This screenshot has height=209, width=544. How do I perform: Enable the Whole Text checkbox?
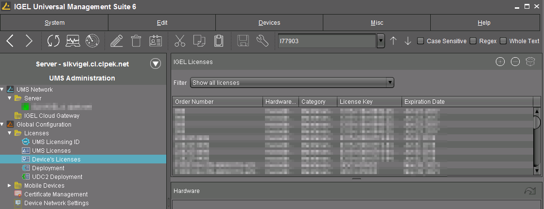click(503, 41)
